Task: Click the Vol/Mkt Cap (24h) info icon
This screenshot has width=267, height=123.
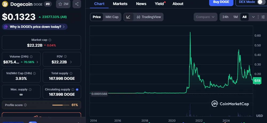Action: 34,73
